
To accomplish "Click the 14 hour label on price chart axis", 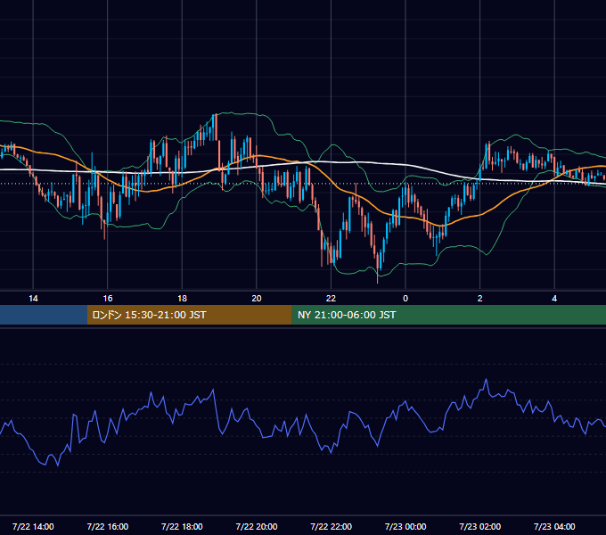I will pos(33,299).
